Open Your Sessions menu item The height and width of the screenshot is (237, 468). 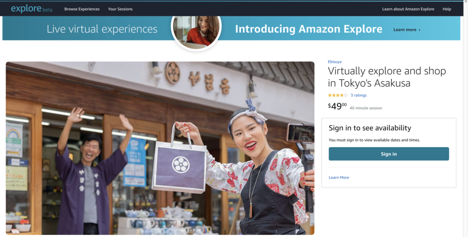click(x=120, y=9)
